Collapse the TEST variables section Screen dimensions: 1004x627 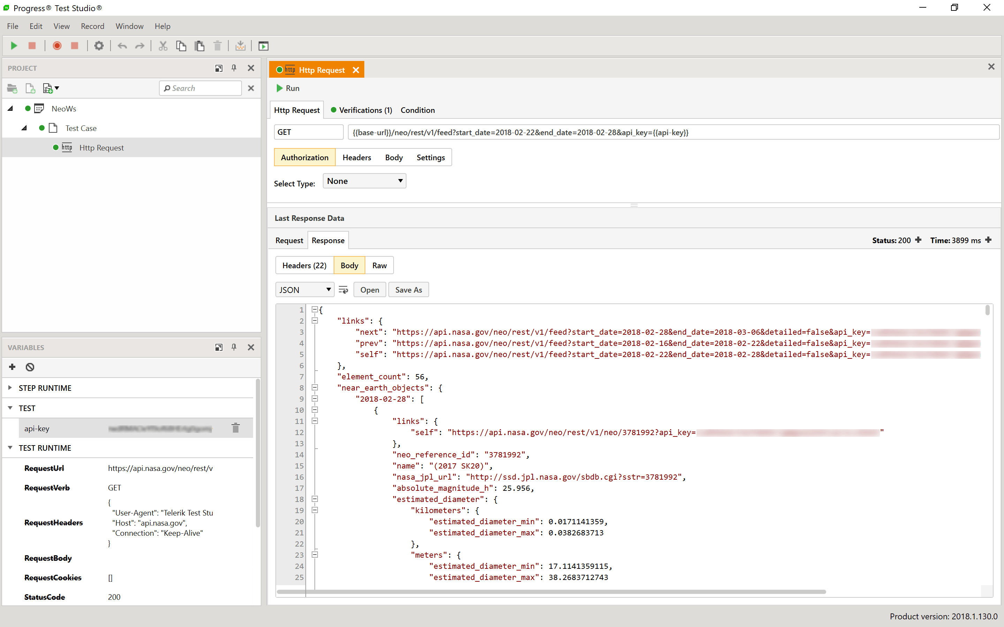click(10, 408)
